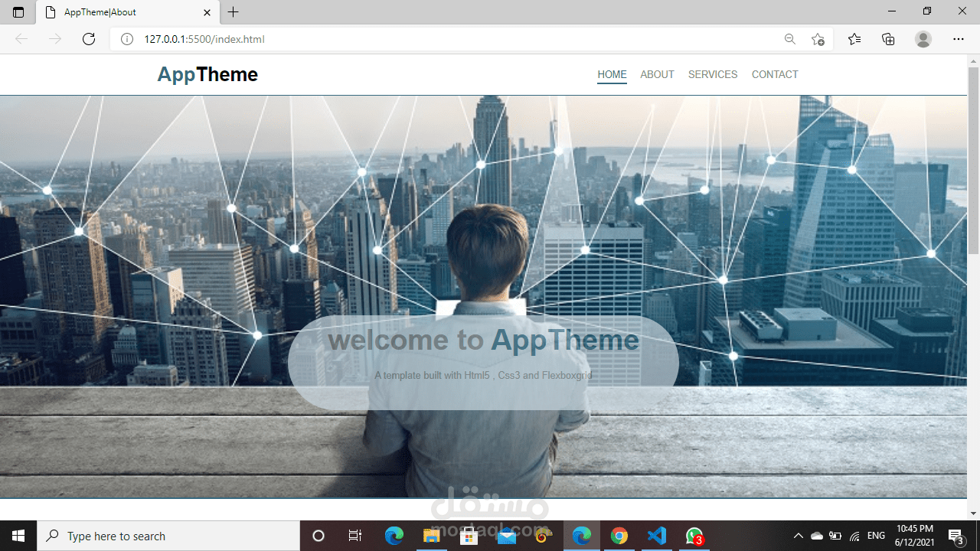Refresh the current page

(x=88, y=38)
